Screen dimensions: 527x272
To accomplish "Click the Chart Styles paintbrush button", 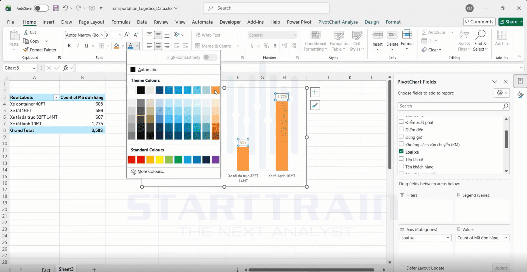I will (x=315, y=105).
